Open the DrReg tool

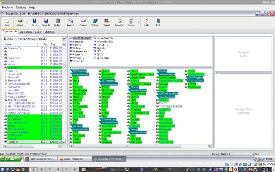point(95,22)
